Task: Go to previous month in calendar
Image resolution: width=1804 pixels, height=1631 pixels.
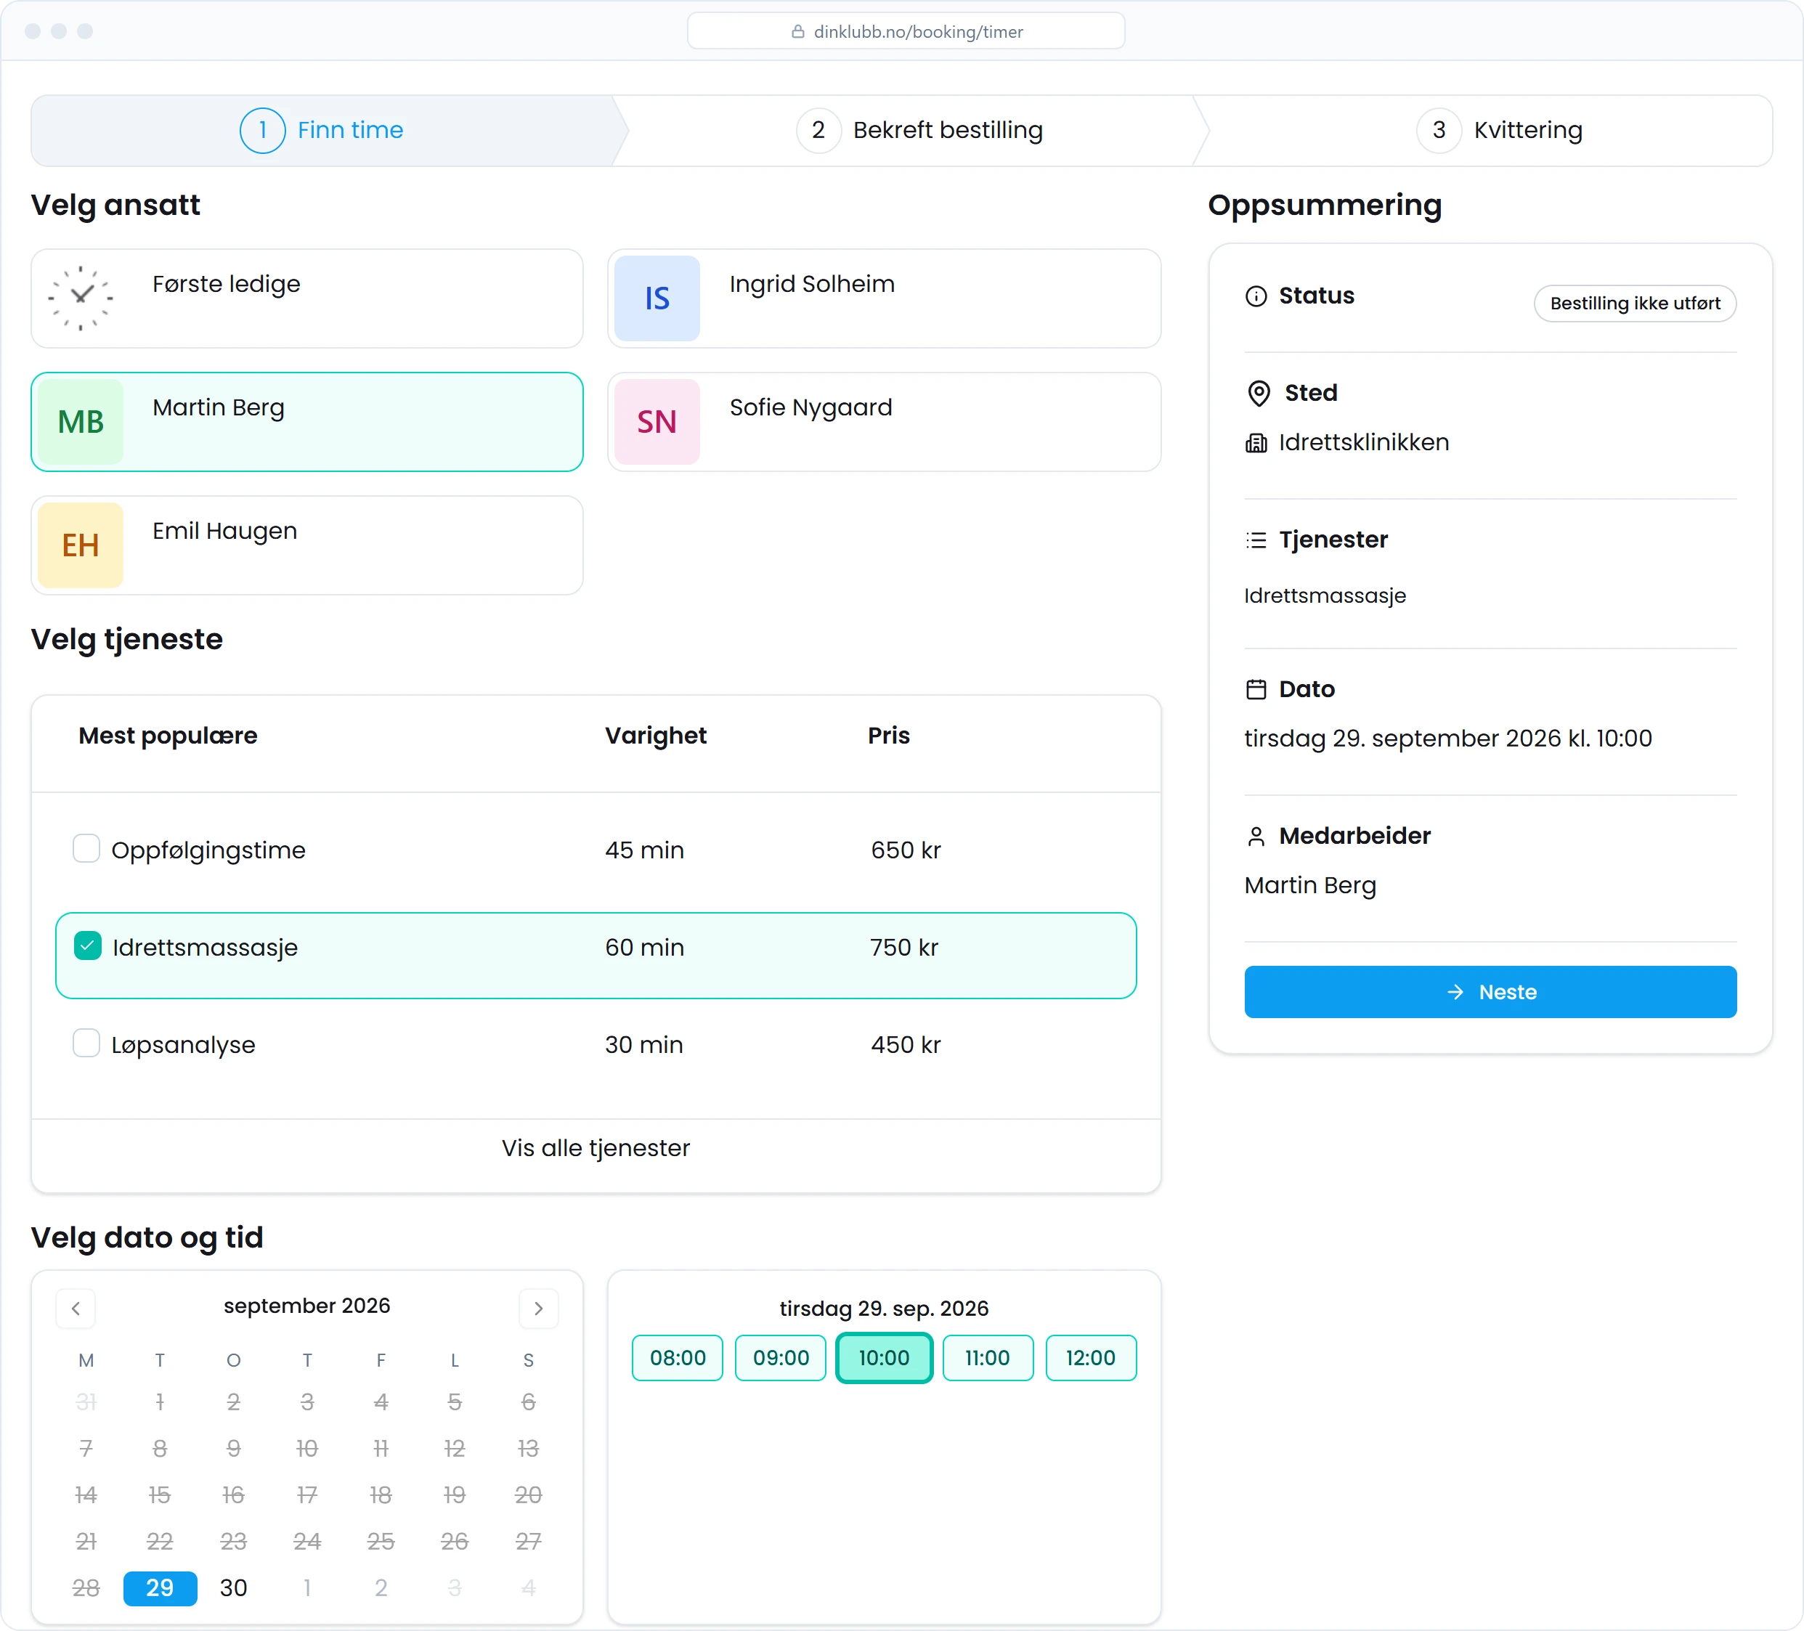Action: click(x=76, y=1308)
